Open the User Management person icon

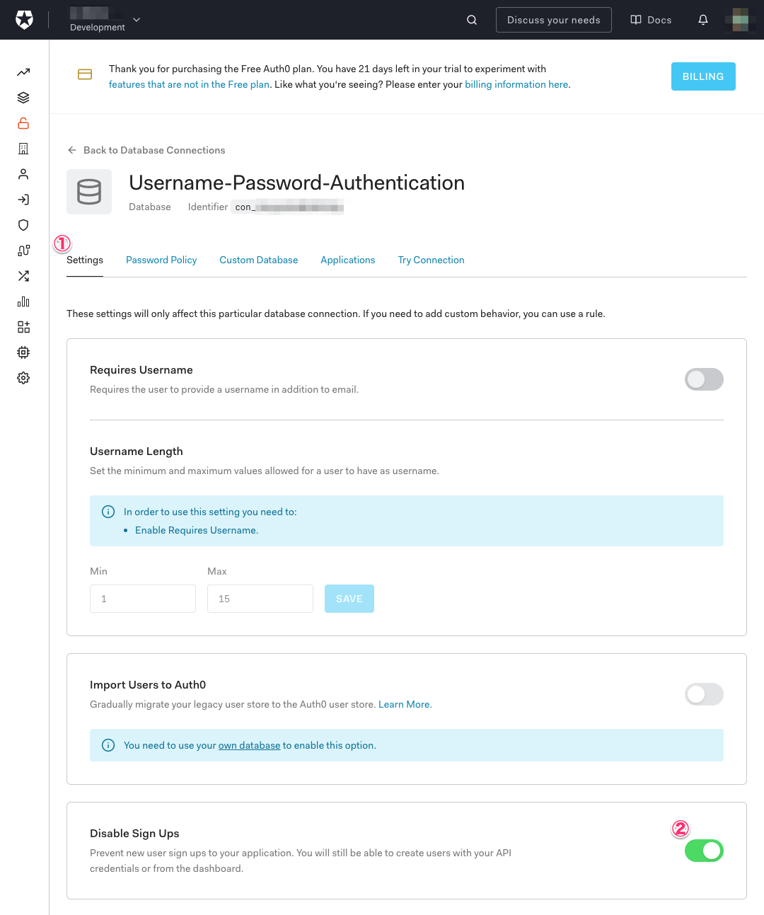pyautogui.click(x=23, y=174)
